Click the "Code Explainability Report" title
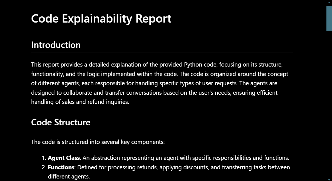The image size is (332, 181). (101, 19)
